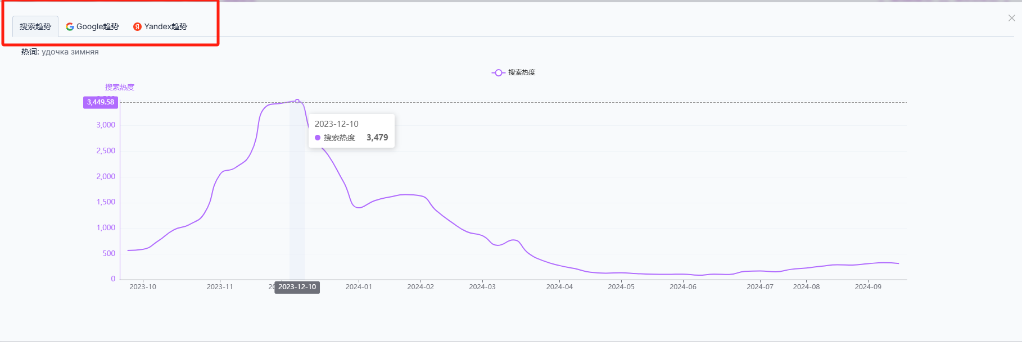Click the 2023-12-10 x-axis date badge
This screenshot has width=1022, height=342.
coord(297,287)
